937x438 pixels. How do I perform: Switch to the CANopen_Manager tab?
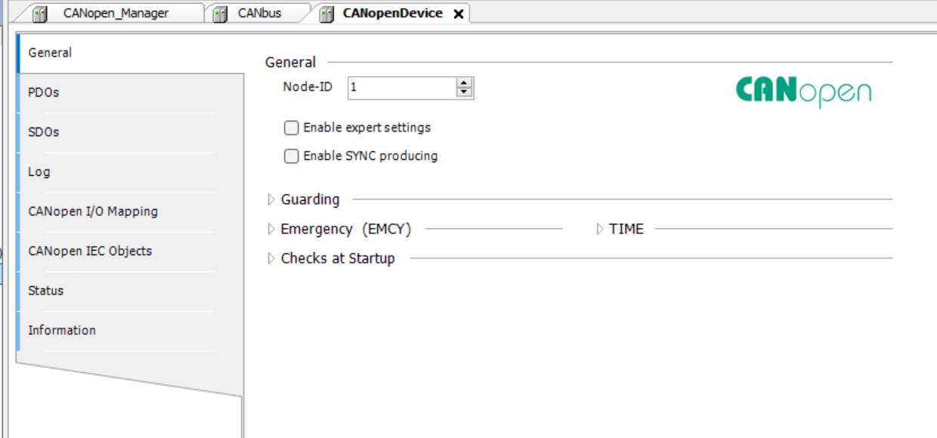(116, 14)
